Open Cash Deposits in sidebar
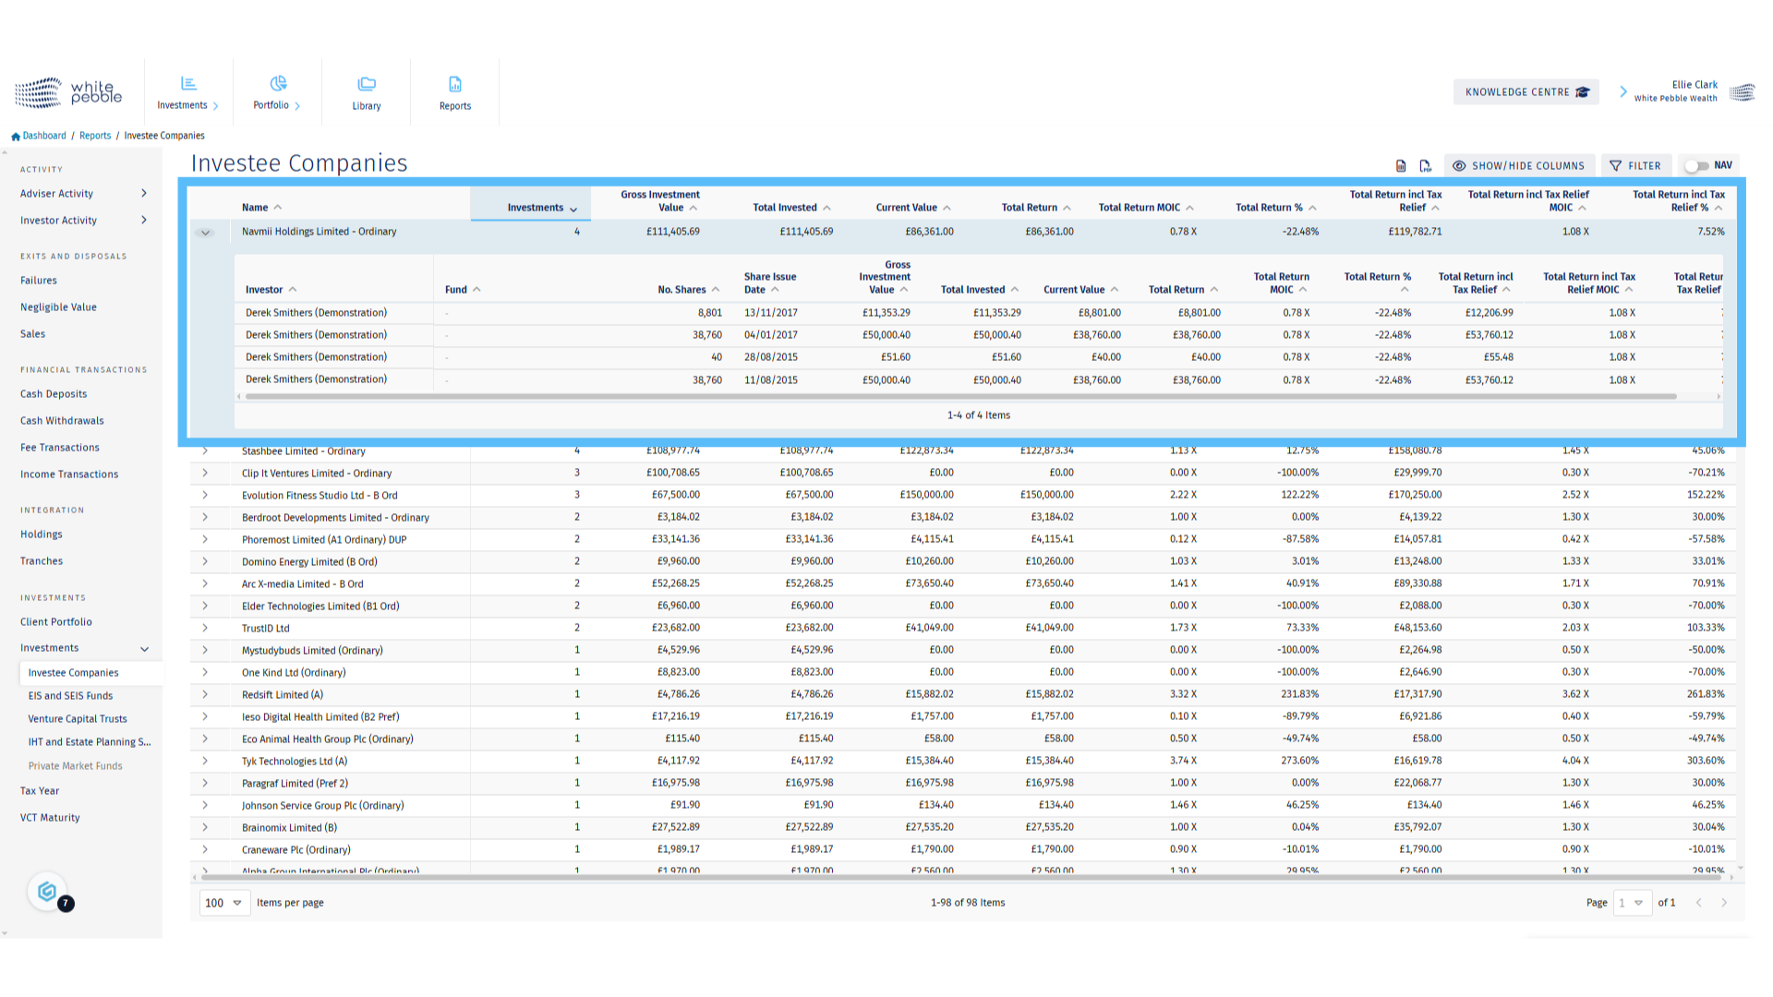Screen dimensions: 1773x997 [54, 394]
